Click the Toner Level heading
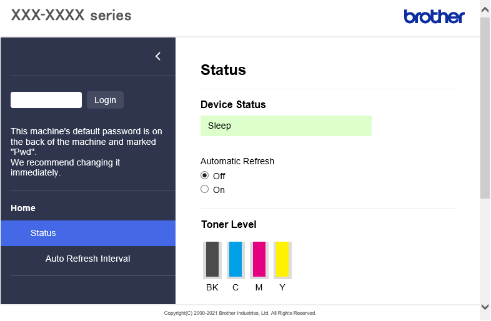This screenshot has width=491, height=321. [x=229, y=224]
